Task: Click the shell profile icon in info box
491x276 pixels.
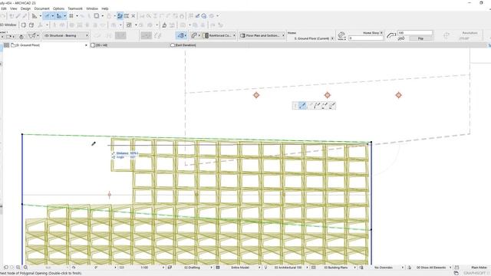Action: click(194, 36)
